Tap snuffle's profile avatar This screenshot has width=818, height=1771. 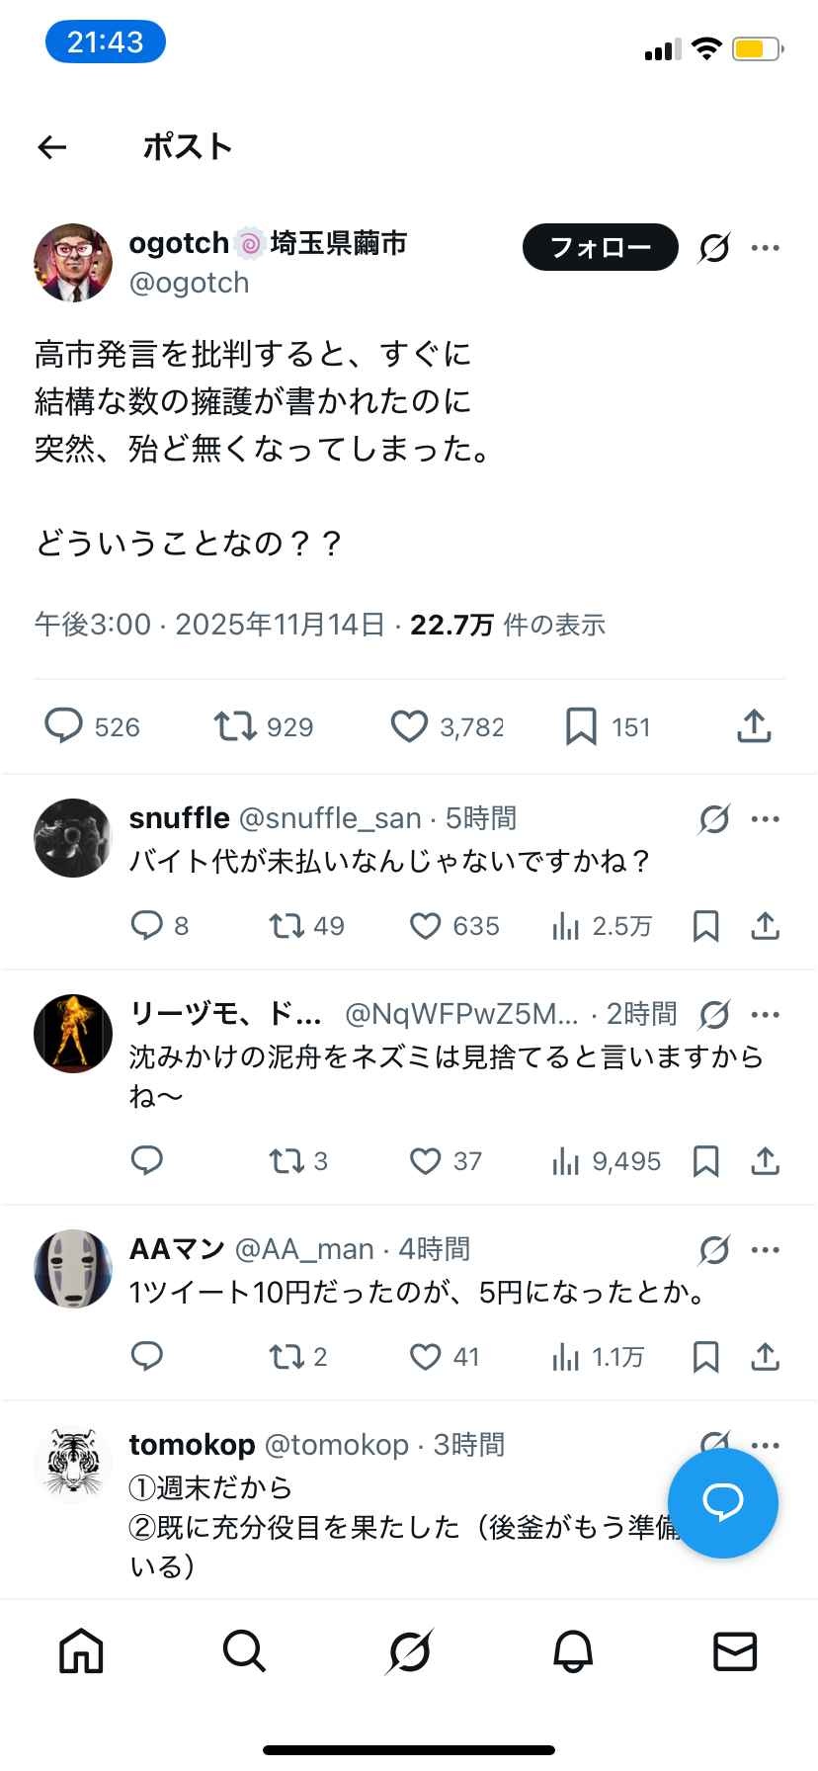(73, 838)
